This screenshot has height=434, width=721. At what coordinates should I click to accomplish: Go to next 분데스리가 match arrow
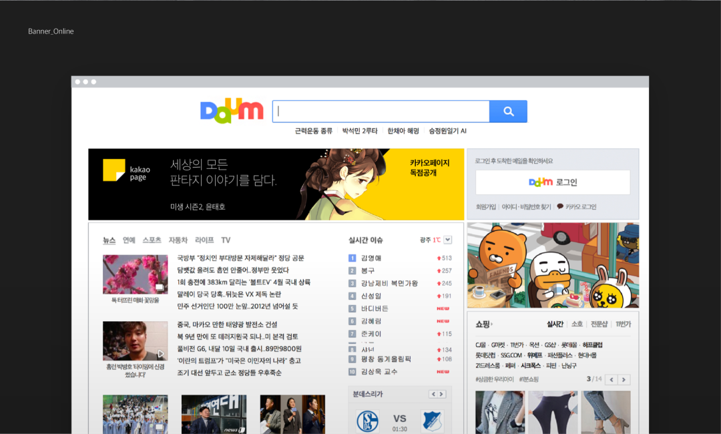(441, 394)
